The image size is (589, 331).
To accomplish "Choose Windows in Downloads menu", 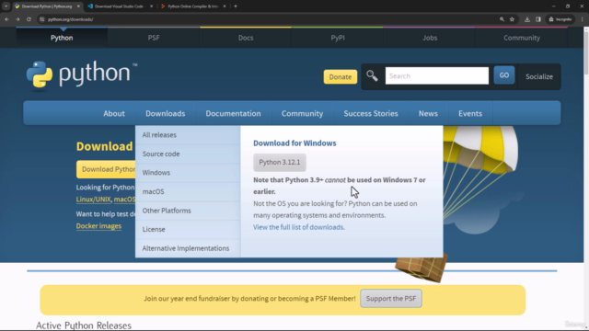I will 188,173.
